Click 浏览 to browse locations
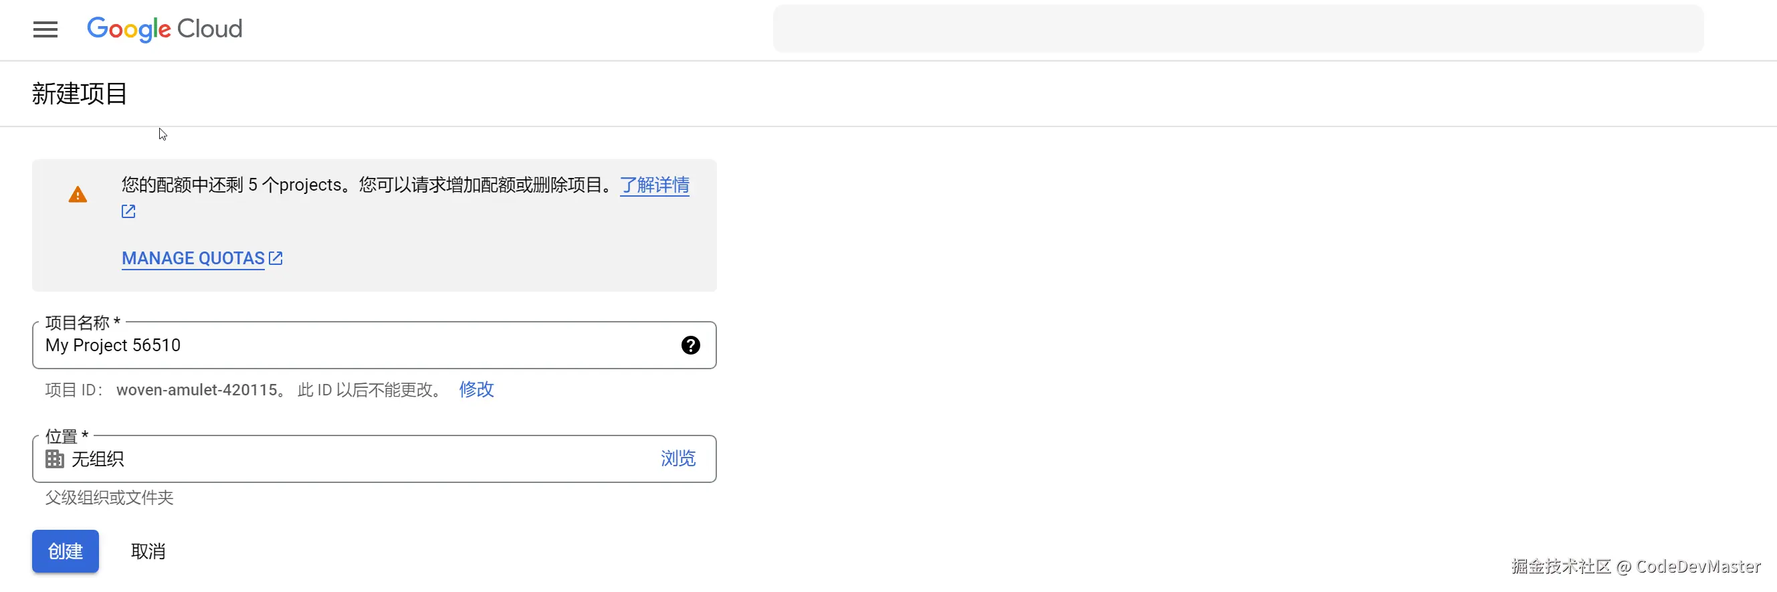This screenshot has width=1777, height=592. (677, 459)
